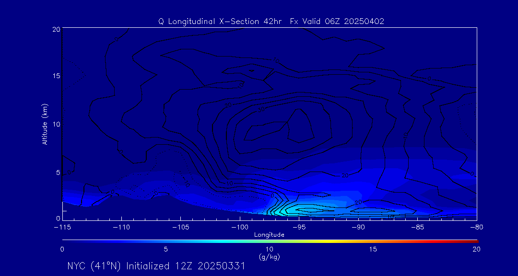
Task: Click longitude tick label '−100'
Action: click(x=239, y=227)
